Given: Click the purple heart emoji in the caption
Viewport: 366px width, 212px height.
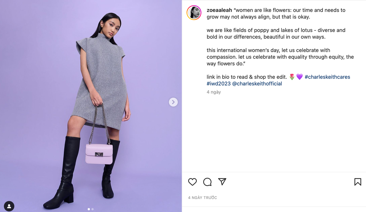Looking at the screenshot, I should coord(299,77).
